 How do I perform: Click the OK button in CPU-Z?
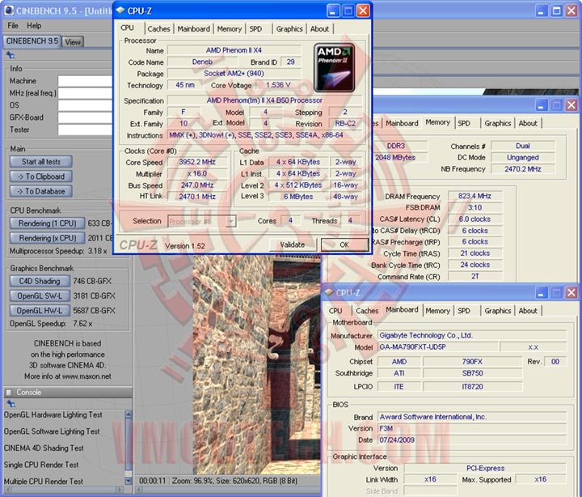344,244
